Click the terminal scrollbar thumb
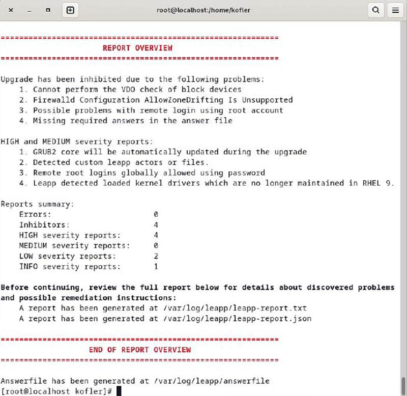 pos(403,383)
